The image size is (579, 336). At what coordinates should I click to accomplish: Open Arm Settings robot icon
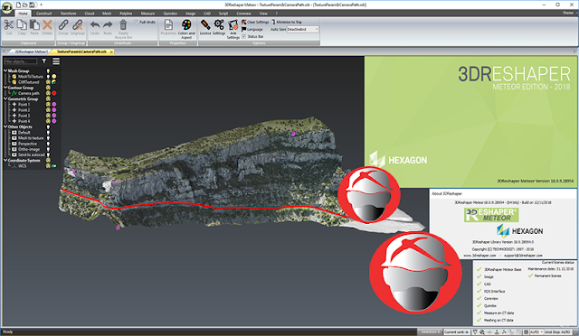point(233,25)
